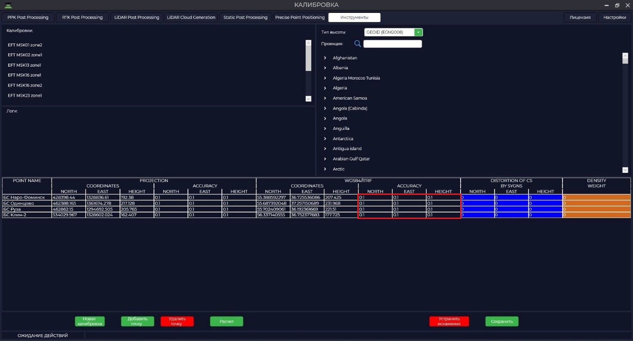Viewport: 633px width, 341px height.
Task: Expand the Albania projection group
Action: 325,68
